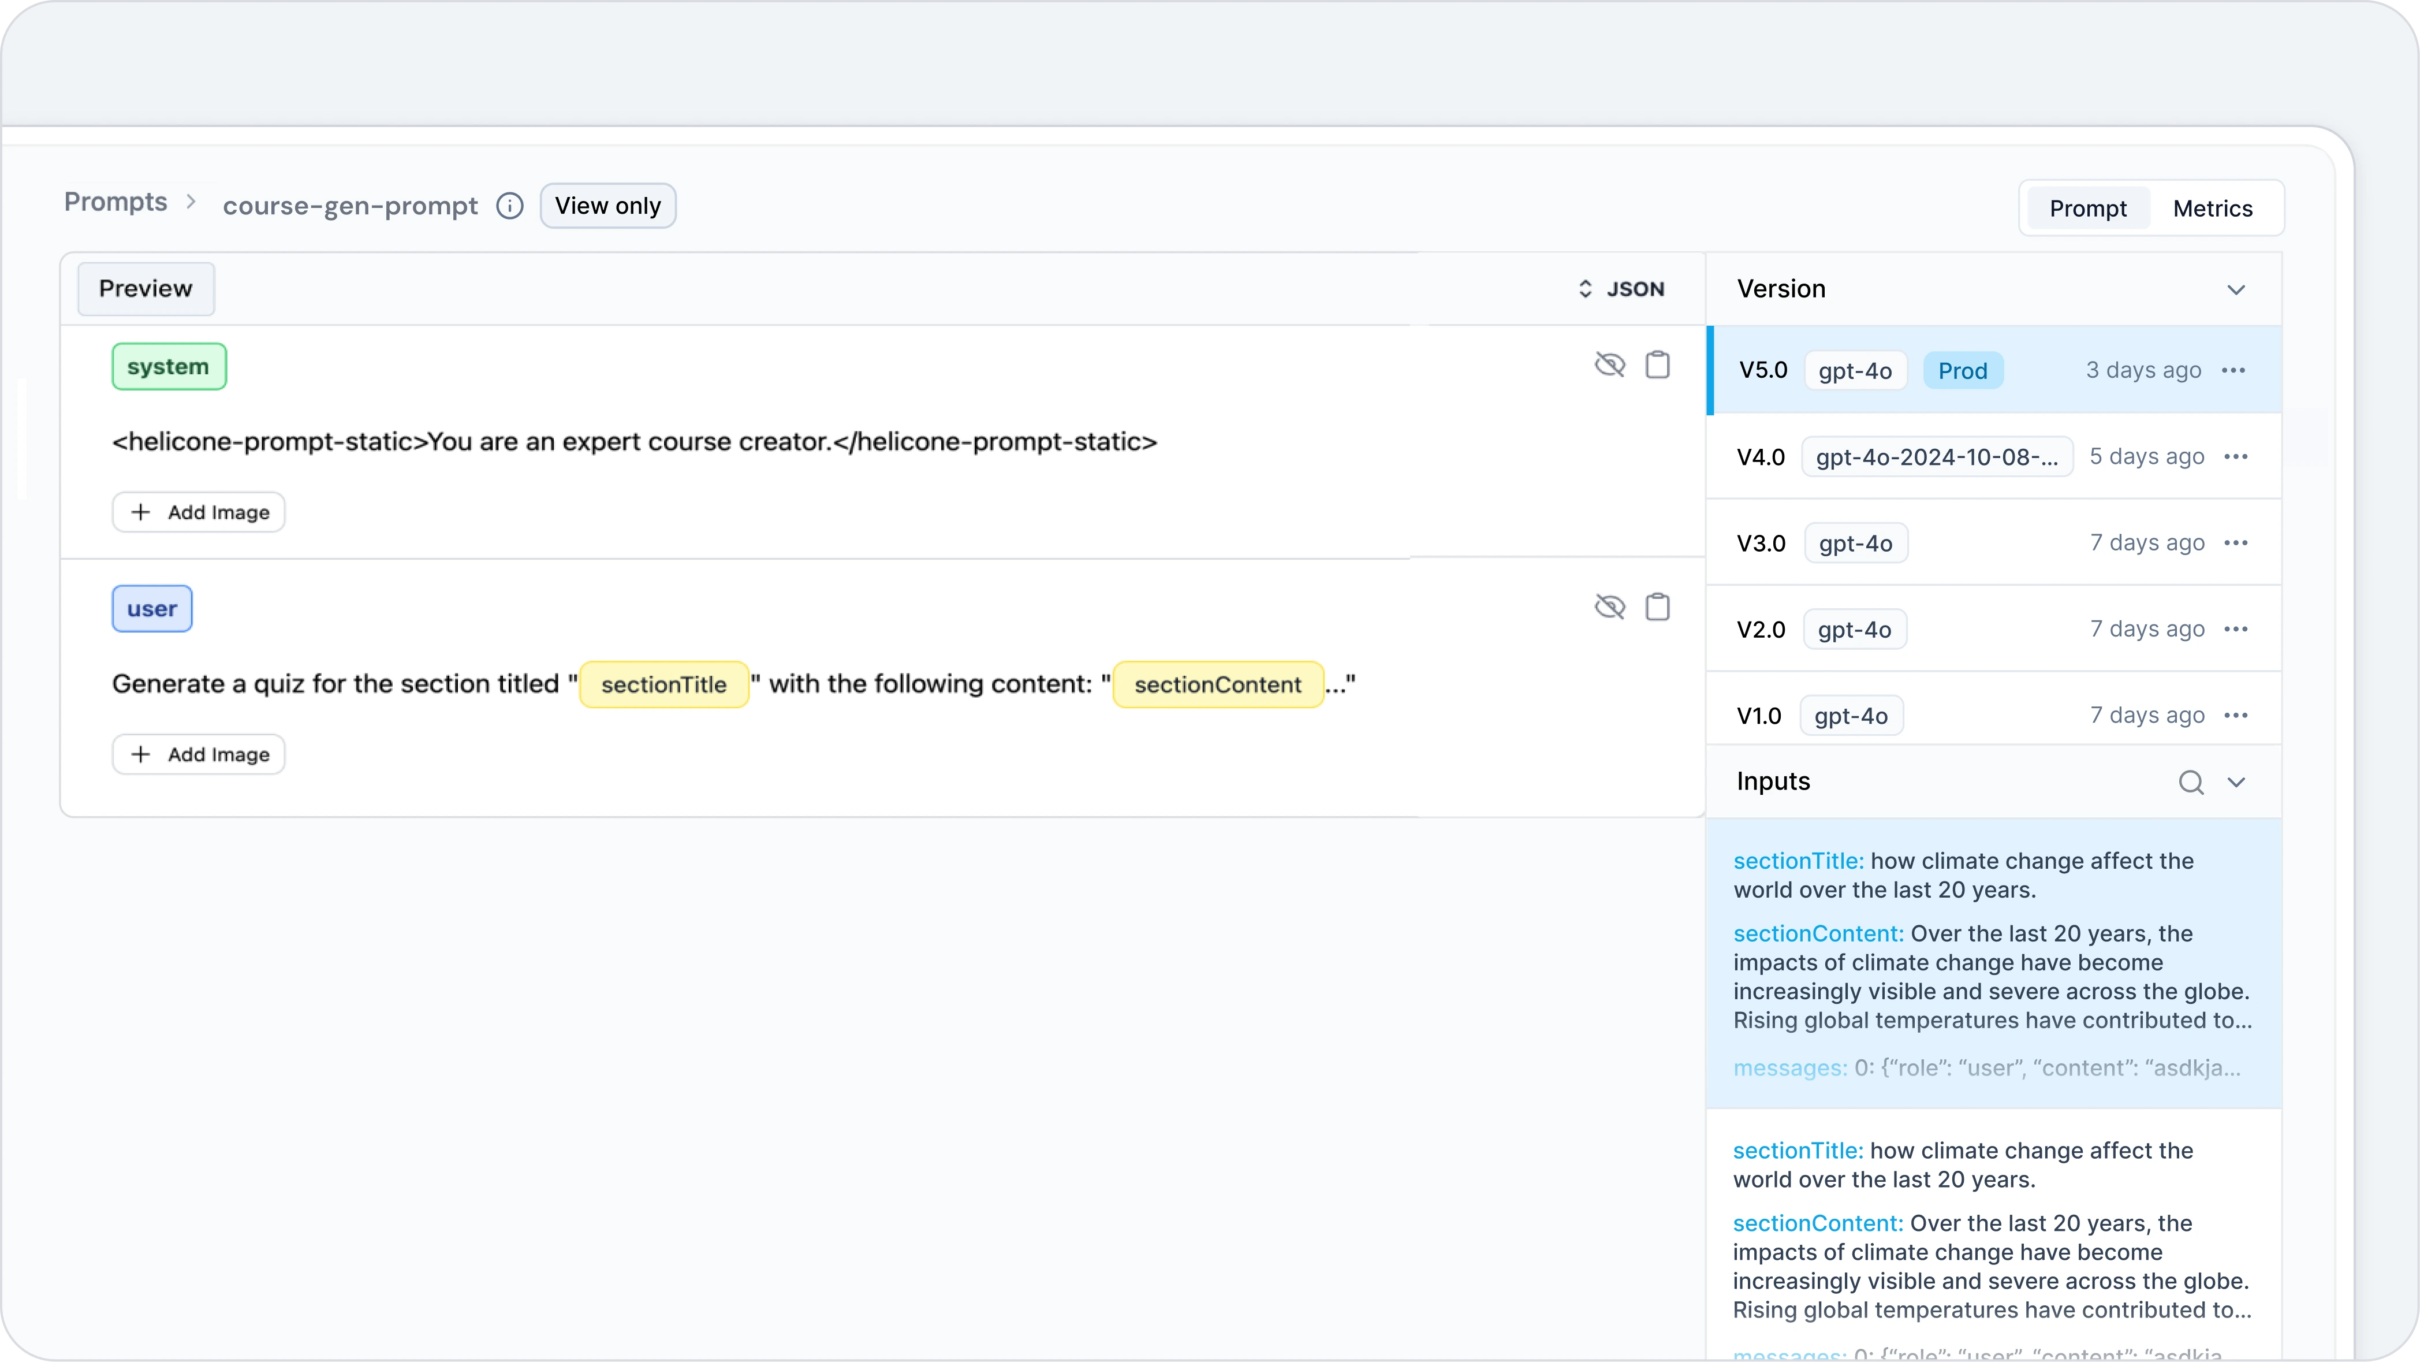This screenshot has height=1362, width=2420.
Task: Navigate back via the Prompts breadcrumb
Action: point(114,201)
